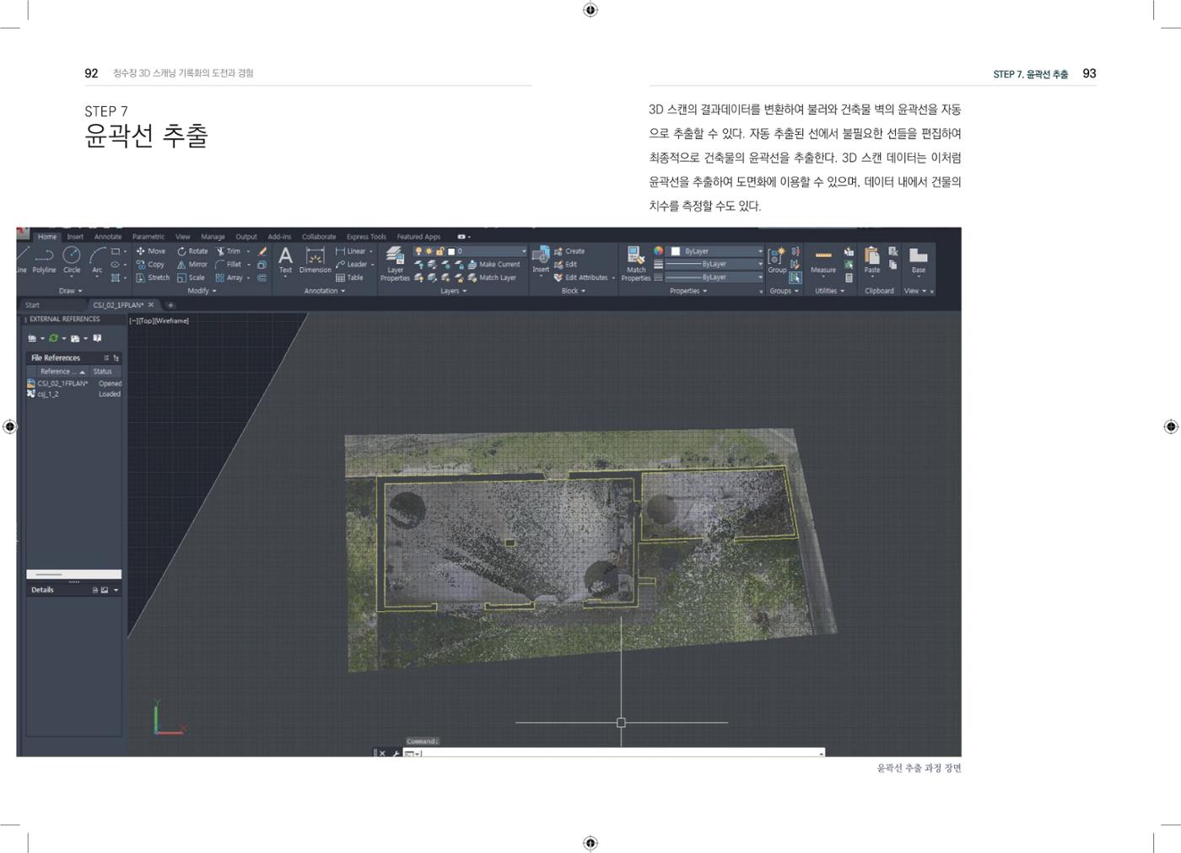Screen dimensions: 1181x853
Task: Click Refresh icon in External References panel
Action: pyautogui.click(x=53, y=338)
